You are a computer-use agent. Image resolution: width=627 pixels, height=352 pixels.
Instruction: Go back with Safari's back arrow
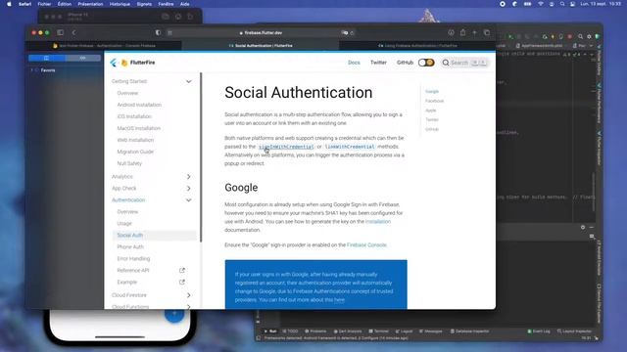[x=74, y=32]
